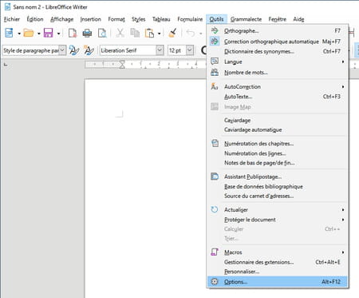Click the Actualiser refresh icon

coord(215,209)
